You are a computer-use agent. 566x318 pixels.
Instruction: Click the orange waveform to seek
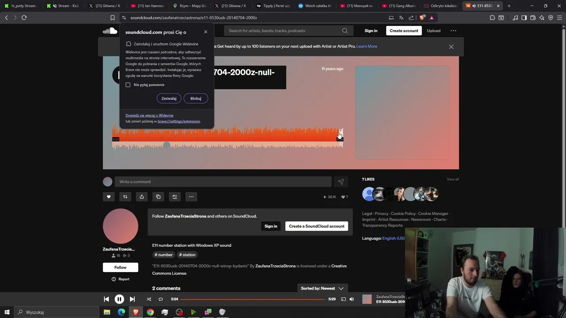(x=227, y=138)
